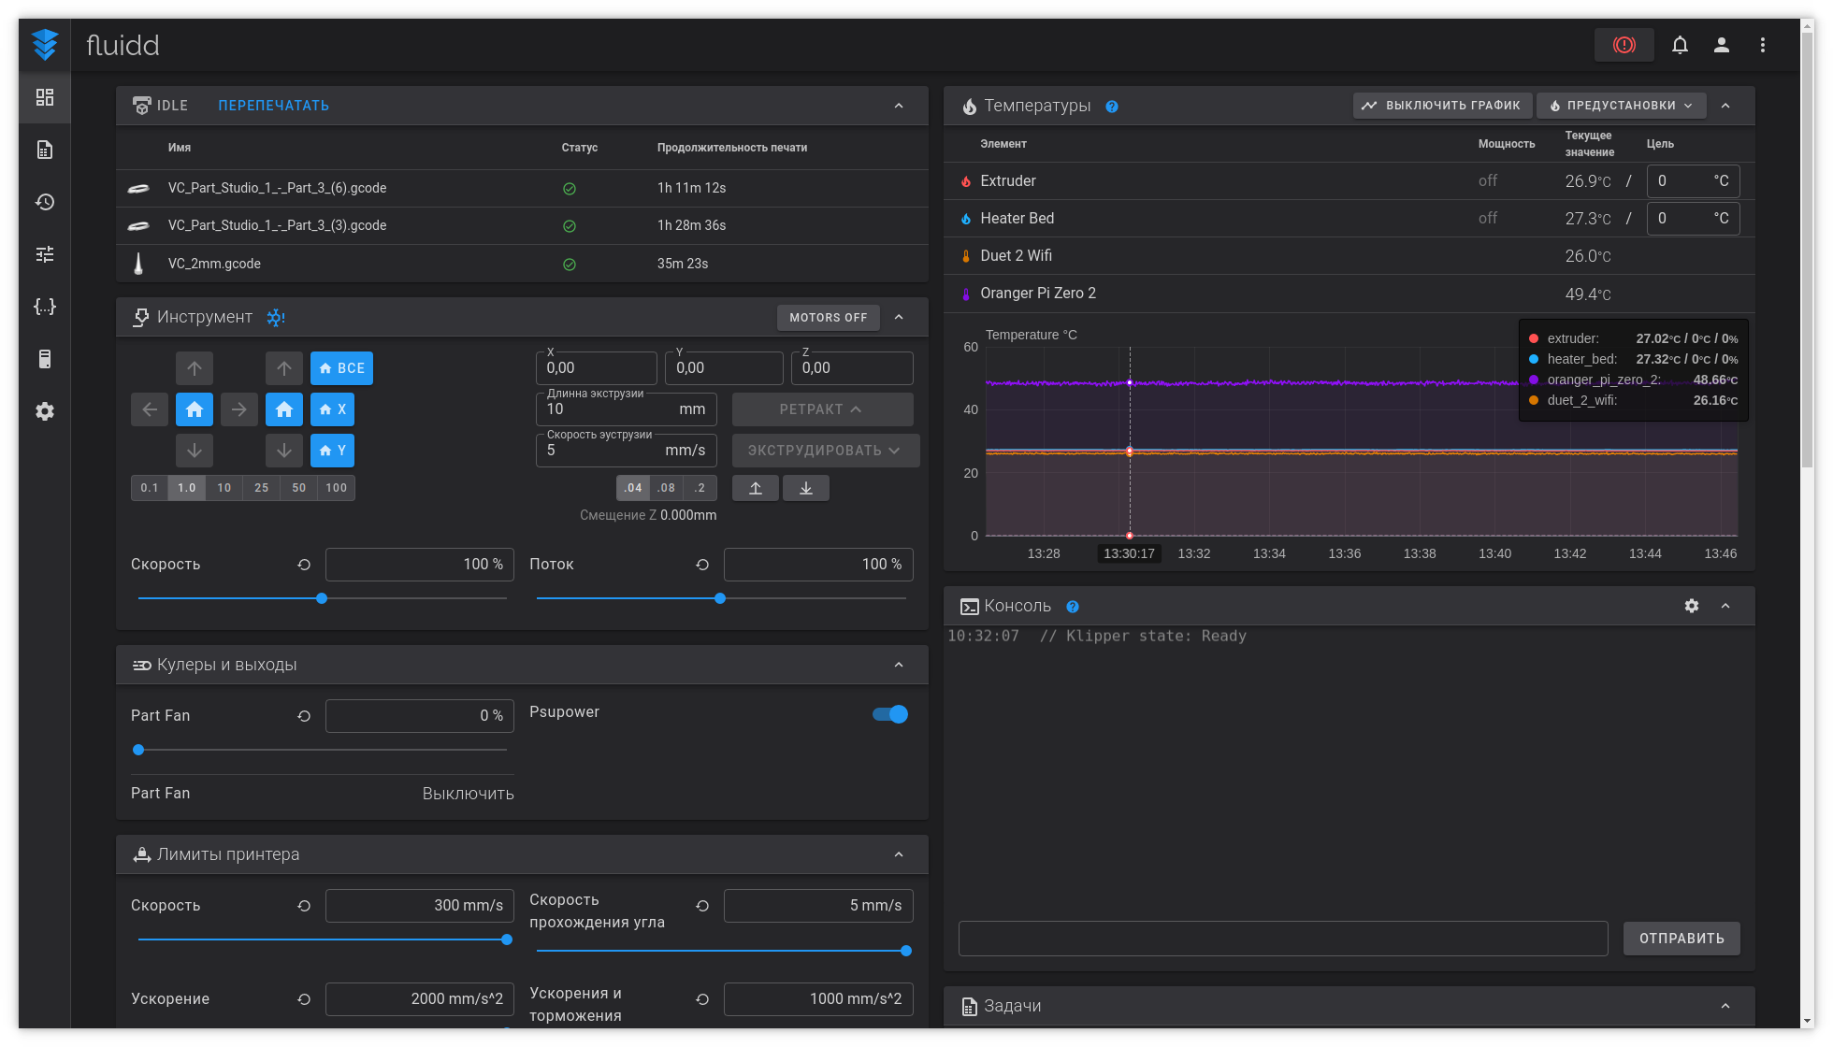The image size is (1833, 1047).
Task: Toggle the Psupower switch
Action: (x=890, y=714)
